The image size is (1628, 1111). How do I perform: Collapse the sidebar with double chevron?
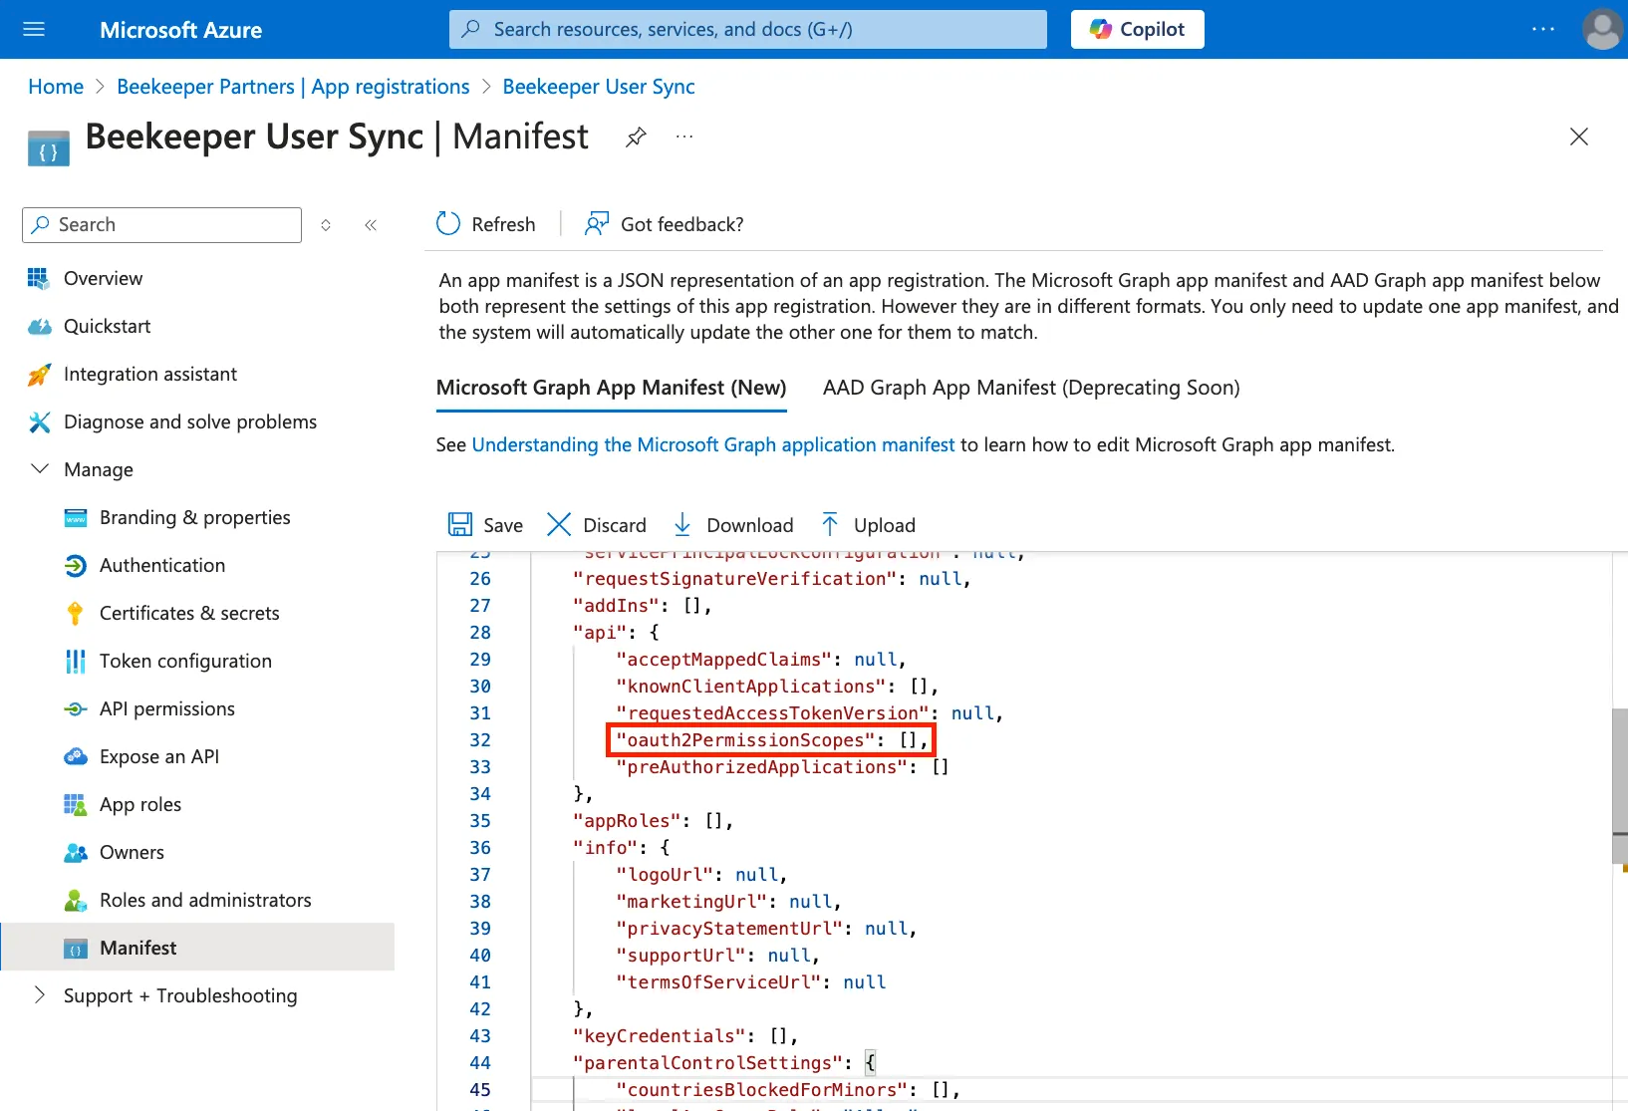(x=371, y=225)
